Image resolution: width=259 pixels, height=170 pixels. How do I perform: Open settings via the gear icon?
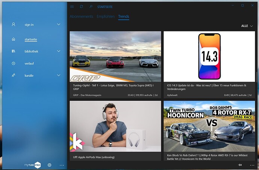[x=50, y=165]
